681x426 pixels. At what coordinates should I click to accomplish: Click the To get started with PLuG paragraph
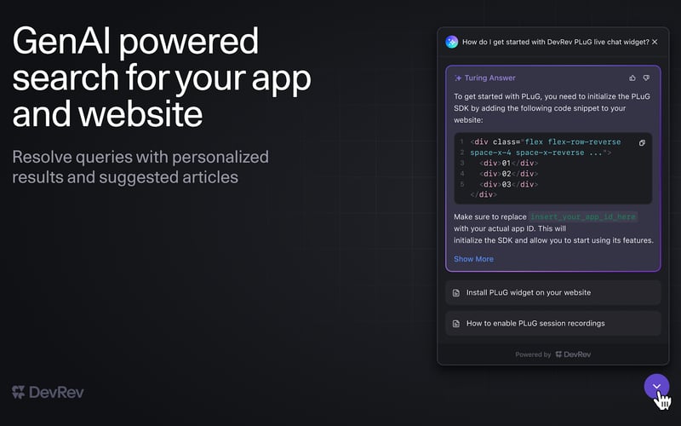[x=552, y=108]
